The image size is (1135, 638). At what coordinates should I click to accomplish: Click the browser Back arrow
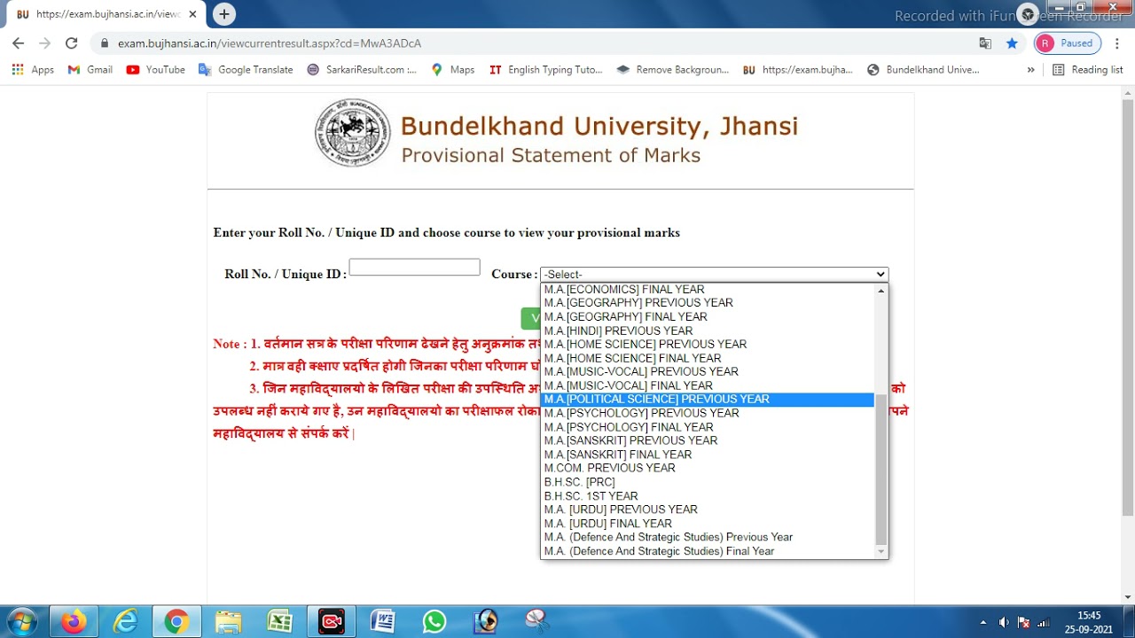pos(18,43)
